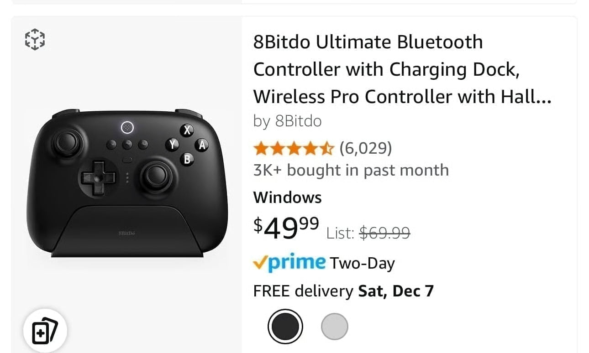Open the 3D view cube icon
Viewport: 589px width, 353px height.
click(35, 39)
